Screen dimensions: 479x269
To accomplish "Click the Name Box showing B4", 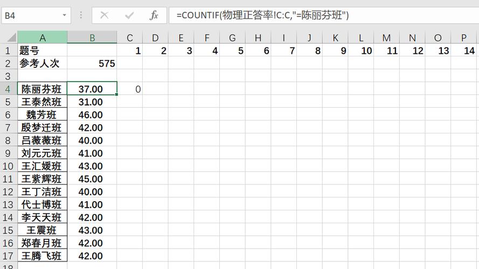I will 36,16.
